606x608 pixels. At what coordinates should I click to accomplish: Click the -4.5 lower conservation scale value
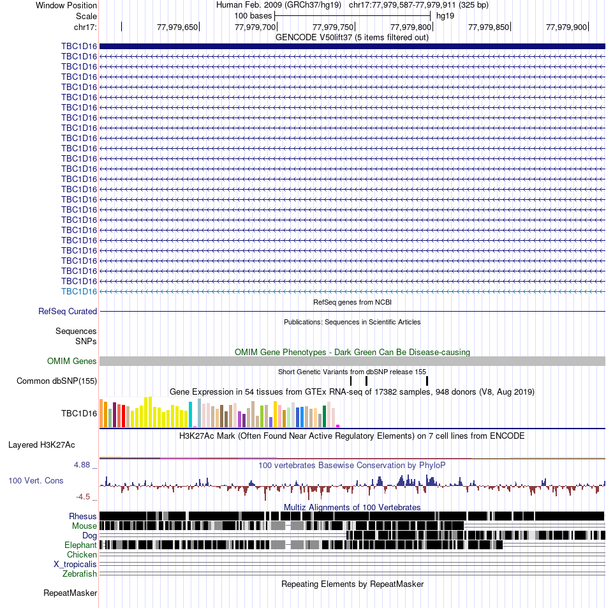83,497
